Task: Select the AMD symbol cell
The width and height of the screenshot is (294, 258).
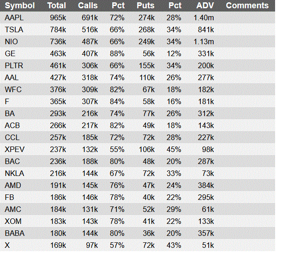Action: (x=12, y=185)
